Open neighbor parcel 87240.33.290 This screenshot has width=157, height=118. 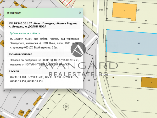tap(53, 78)
